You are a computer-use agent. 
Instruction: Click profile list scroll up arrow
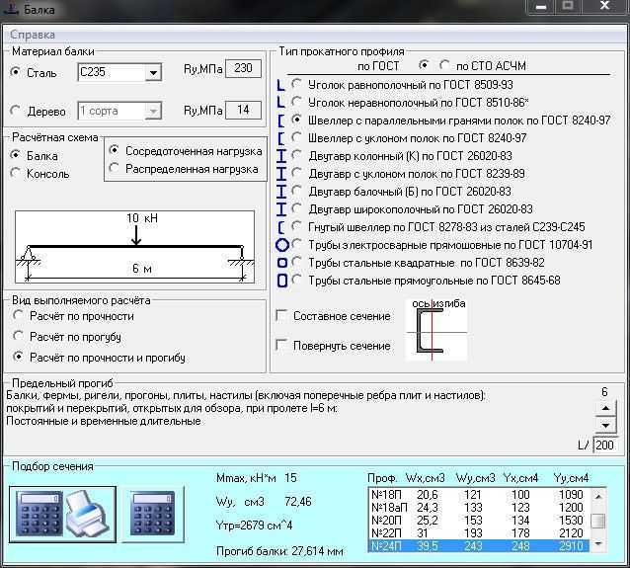coord(598,497)
